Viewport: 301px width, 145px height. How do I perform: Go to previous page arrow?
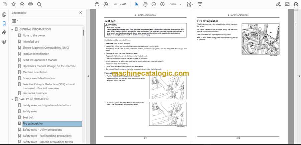(x=97, y=4)
